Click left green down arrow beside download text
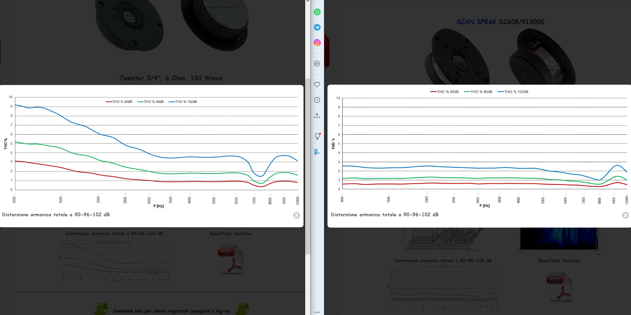 (x=101, y=309)
